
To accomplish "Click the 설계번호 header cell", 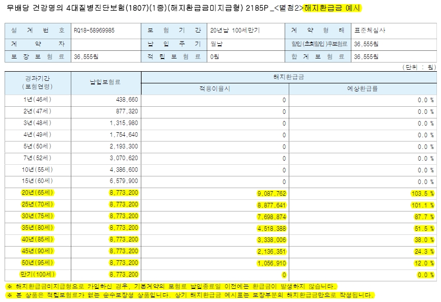I will [38, 31].
